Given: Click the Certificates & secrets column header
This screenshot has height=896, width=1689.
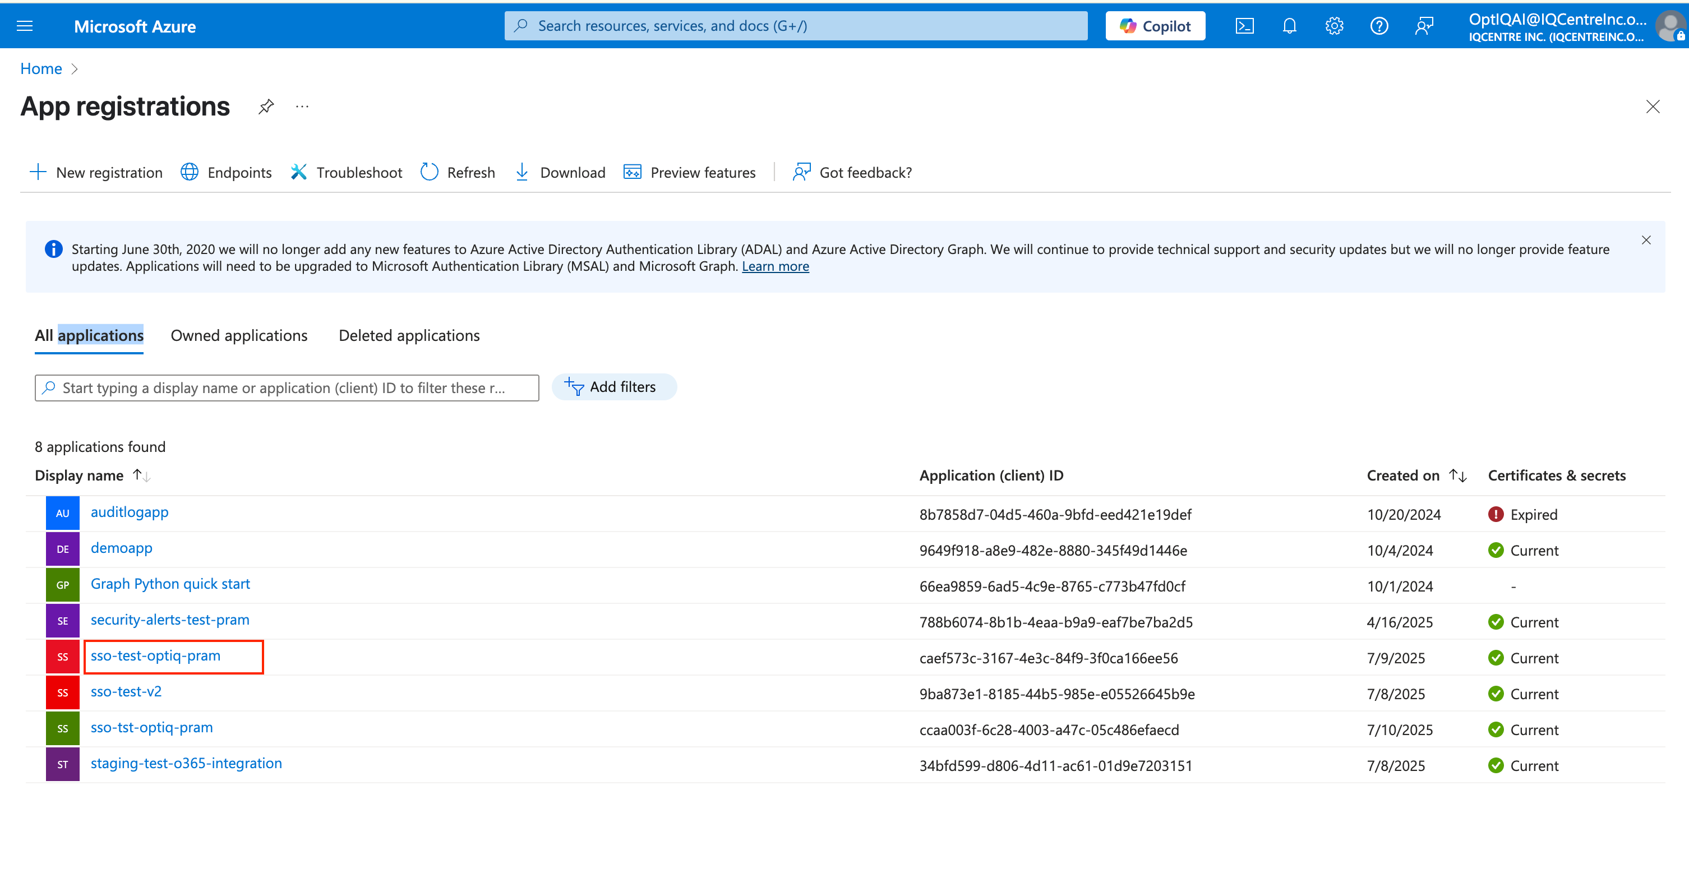Looking at the screenshot, I should pos(1557,475).
